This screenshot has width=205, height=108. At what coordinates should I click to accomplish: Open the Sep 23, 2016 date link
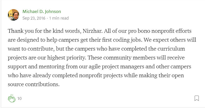tap(34, 18)
